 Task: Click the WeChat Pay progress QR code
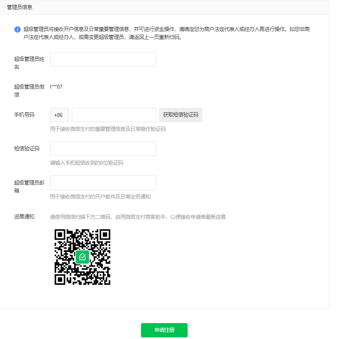(82, 257)
